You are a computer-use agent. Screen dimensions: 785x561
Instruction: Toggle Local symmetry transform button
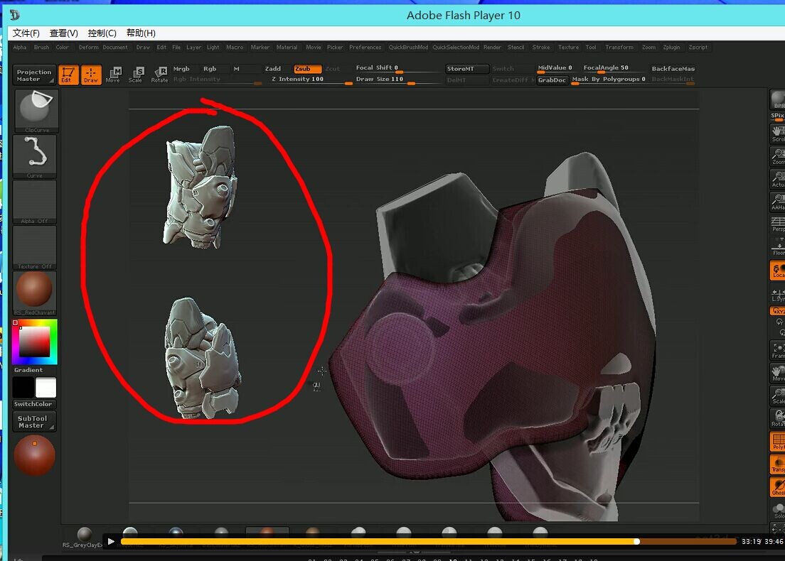pyautogui.click(x=777, y=271)
